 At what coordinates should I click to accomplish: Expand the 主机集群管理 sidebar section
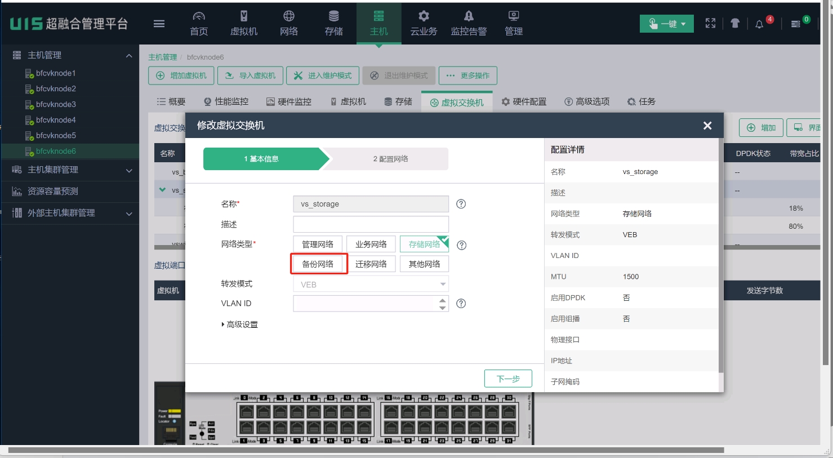tap(129, 170)
